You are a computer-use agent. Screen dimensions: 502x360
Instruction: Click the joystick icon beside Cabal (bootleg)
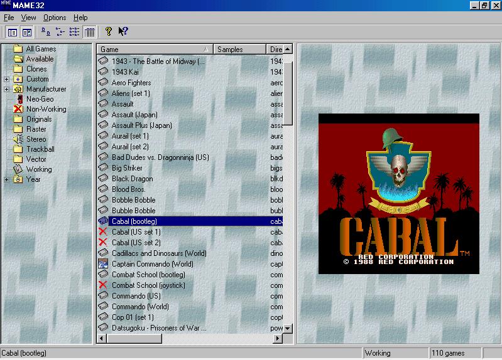103,221
